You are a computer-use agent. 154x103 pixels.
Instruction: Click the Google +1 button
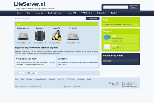click(19, 73)
